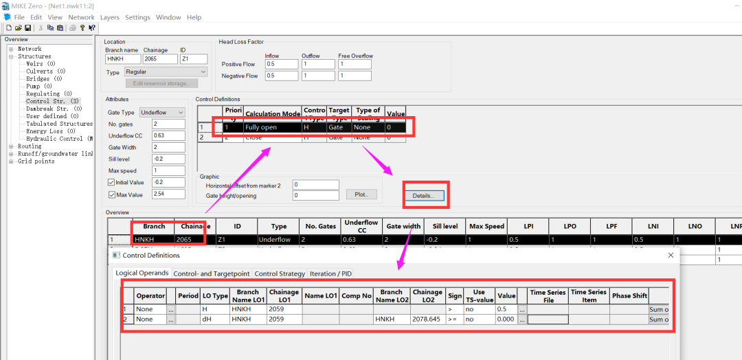Viewport: 742px width, 360px height.
Task: Select Weirs (0) in the tree
Action: click(x=41, y=64)
